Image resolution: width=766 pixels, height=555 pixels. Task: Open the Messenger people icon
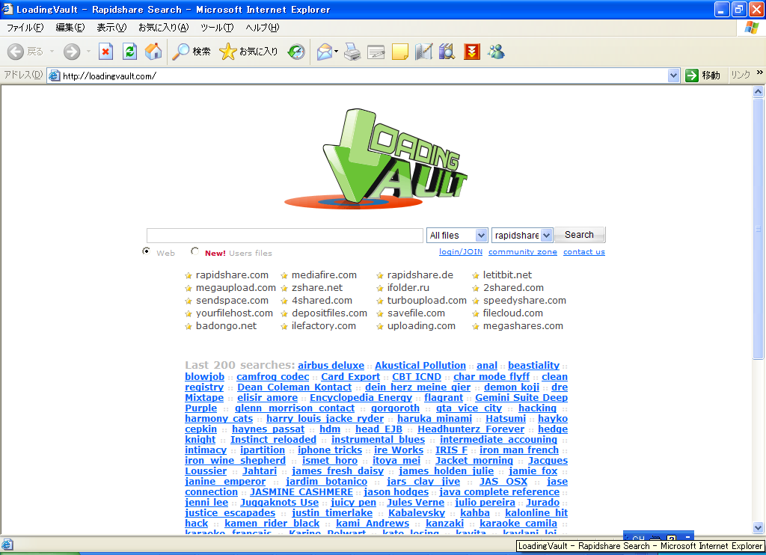[x=496, y=52]
